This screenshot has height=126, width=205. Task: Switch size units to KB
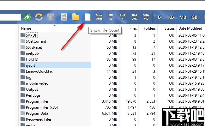tap(171, 17)
